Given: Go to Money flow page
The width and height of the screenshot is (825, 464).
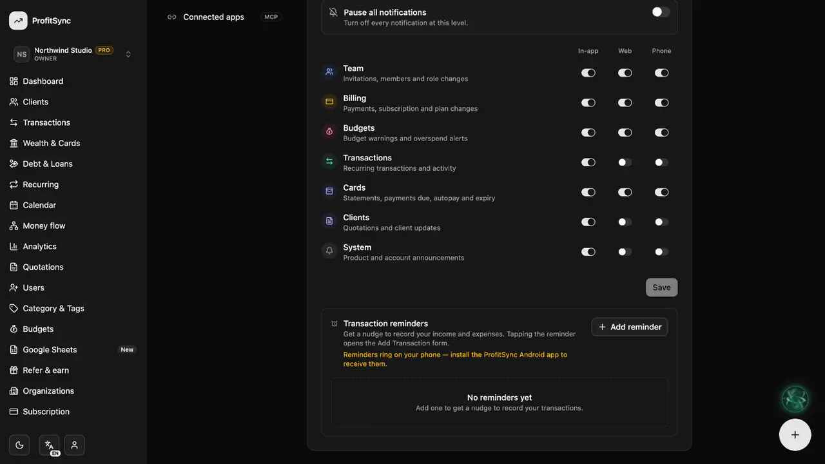Looking at the screenshot, I should tap(73, 226).
